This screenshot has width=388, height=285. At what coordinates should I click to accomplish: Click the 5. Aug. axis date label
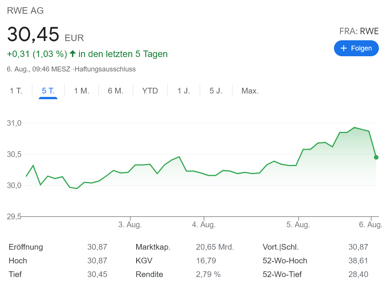click(298, 225)
